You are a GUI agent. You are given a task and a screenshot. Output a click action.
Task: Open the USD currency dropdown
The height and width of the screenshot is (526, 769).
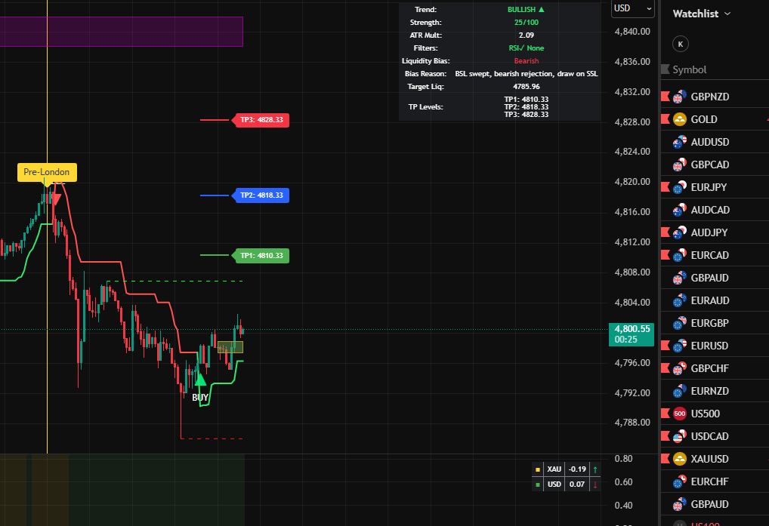pyautogui.click(x=632, y=8)
